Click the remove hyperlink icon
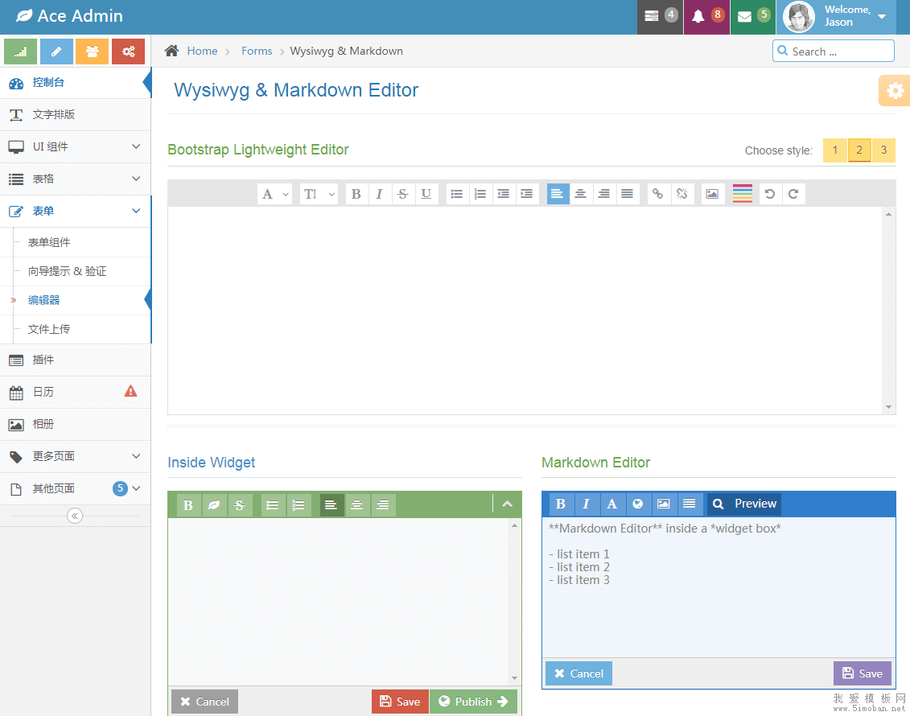910x716 pixels. (681, 194)
